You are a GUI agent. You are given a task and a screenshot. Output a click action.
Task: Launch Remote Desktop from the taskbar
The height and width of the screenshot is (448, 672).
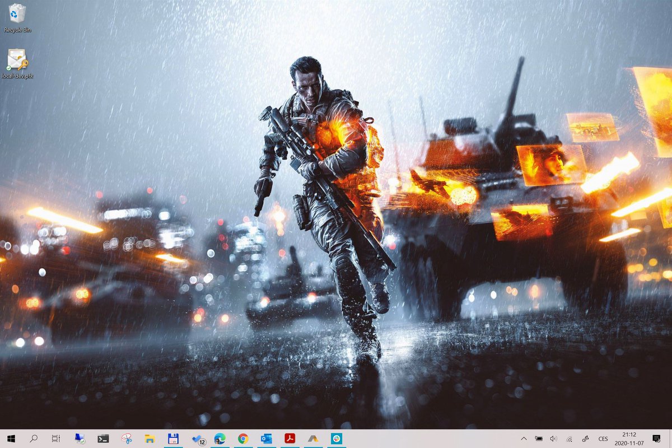tap(80, 438)
